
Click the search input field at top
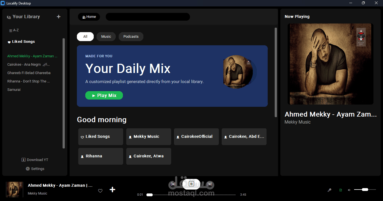tap(148, 17)
